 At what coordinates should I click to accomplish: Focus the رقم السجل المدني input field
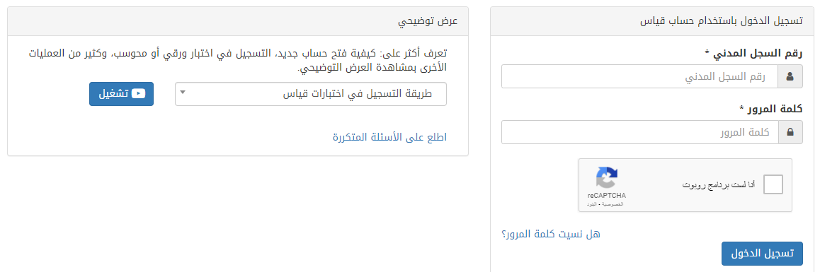pyautogui.click(x=639, y=77)
